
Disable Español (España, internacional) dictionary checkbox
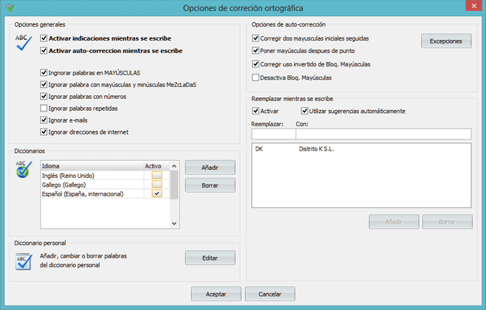coord(157,193)
